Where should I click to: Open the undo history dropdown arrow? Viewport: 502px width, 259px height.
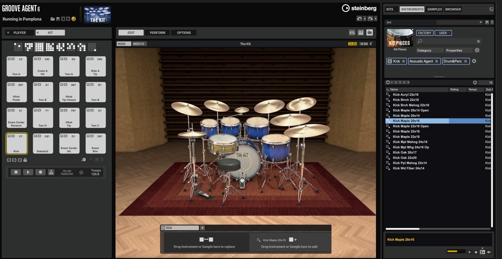365,19
